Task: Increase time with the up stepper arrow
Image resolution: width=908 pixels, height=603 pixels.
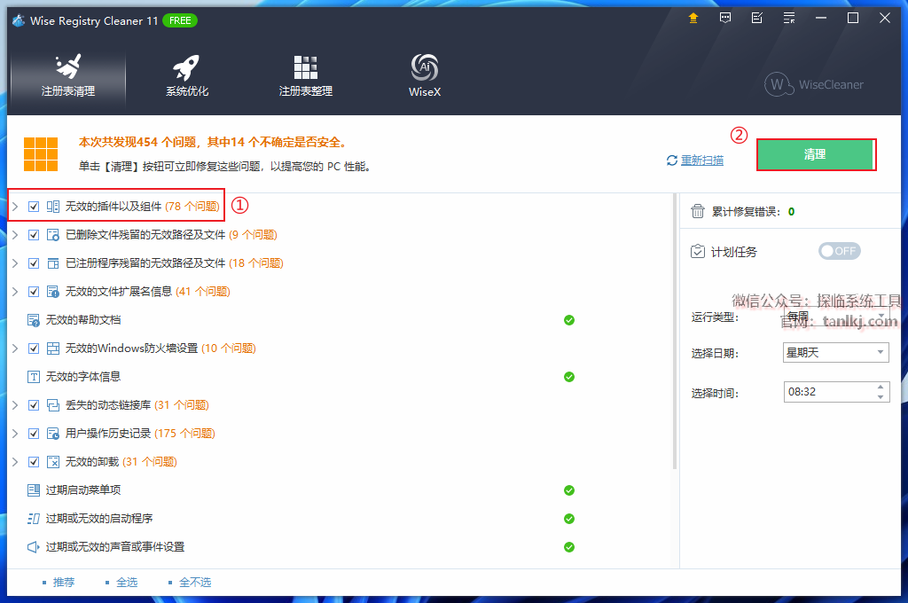Action: [x=881, y=387]
